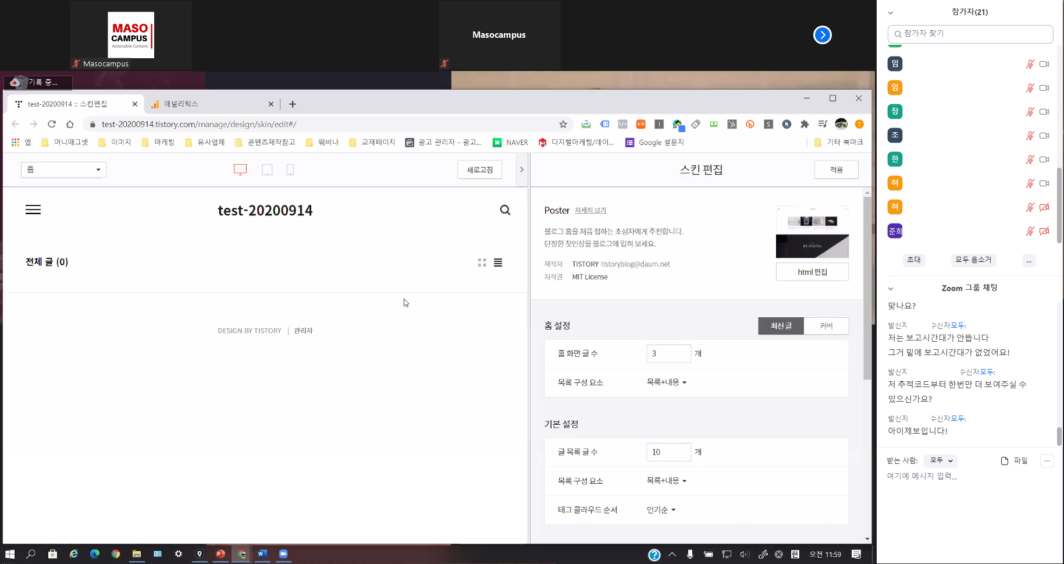1064x564 pixels.
Task: Select 커버 home setting option
Action: click(x=826, y=326)
